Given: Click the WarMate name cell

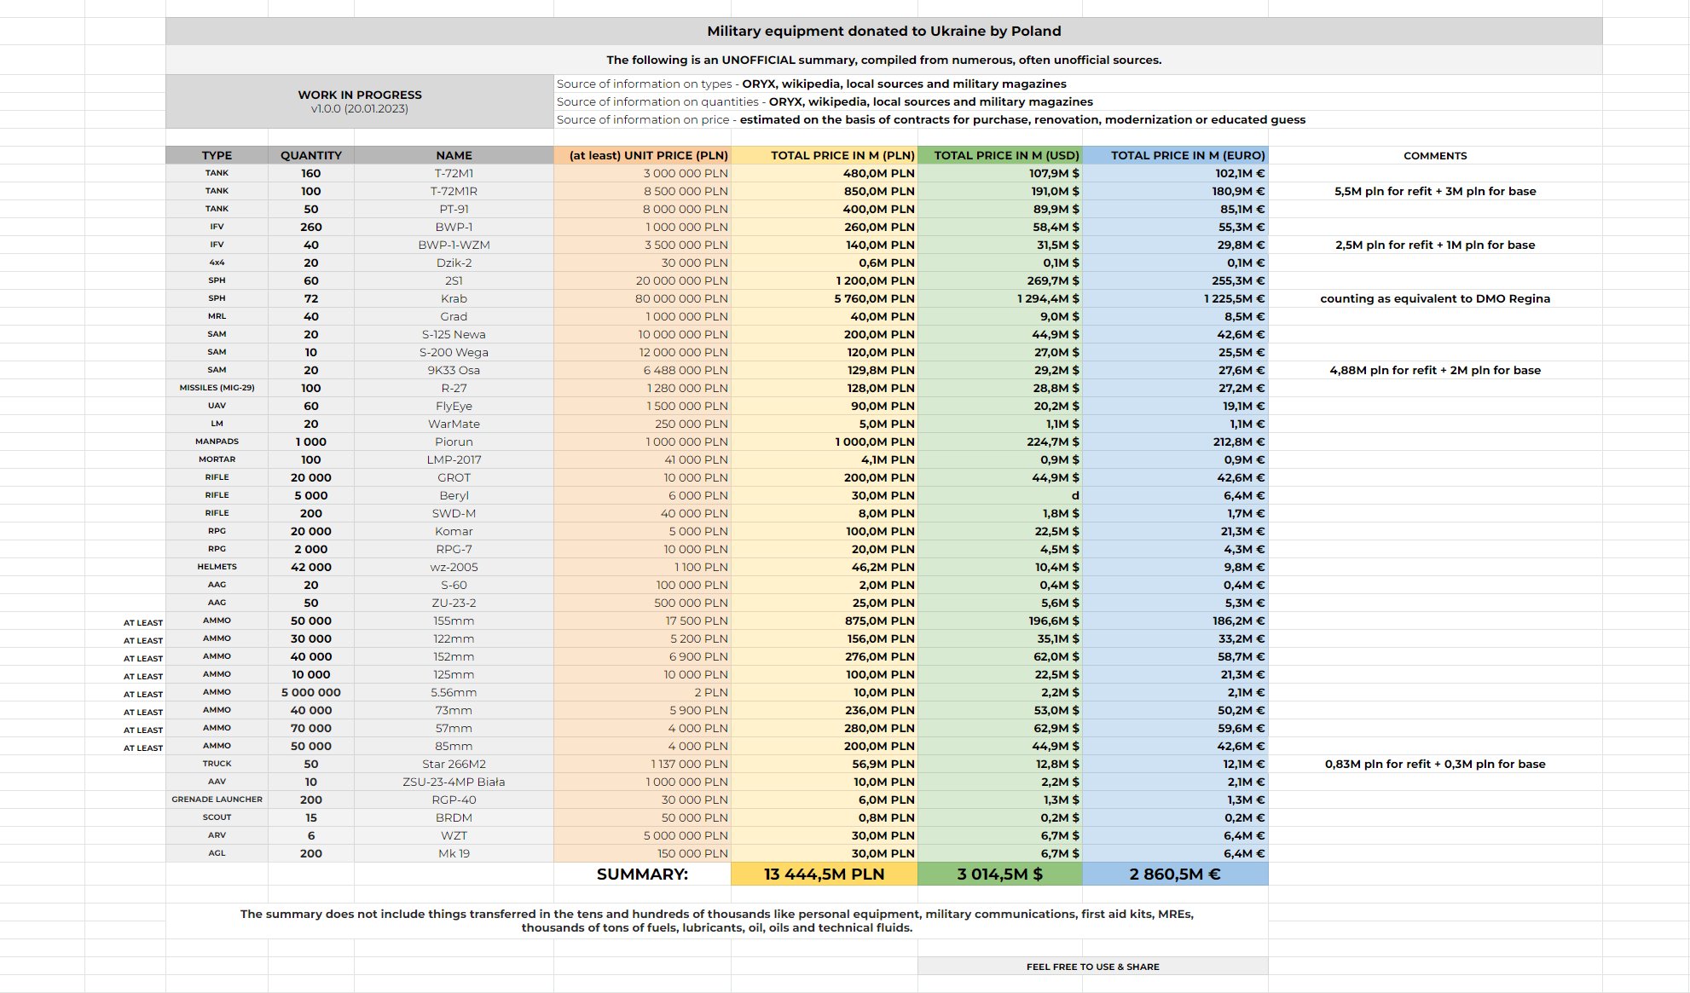Looking at the screenshot, I should (454, 424).
